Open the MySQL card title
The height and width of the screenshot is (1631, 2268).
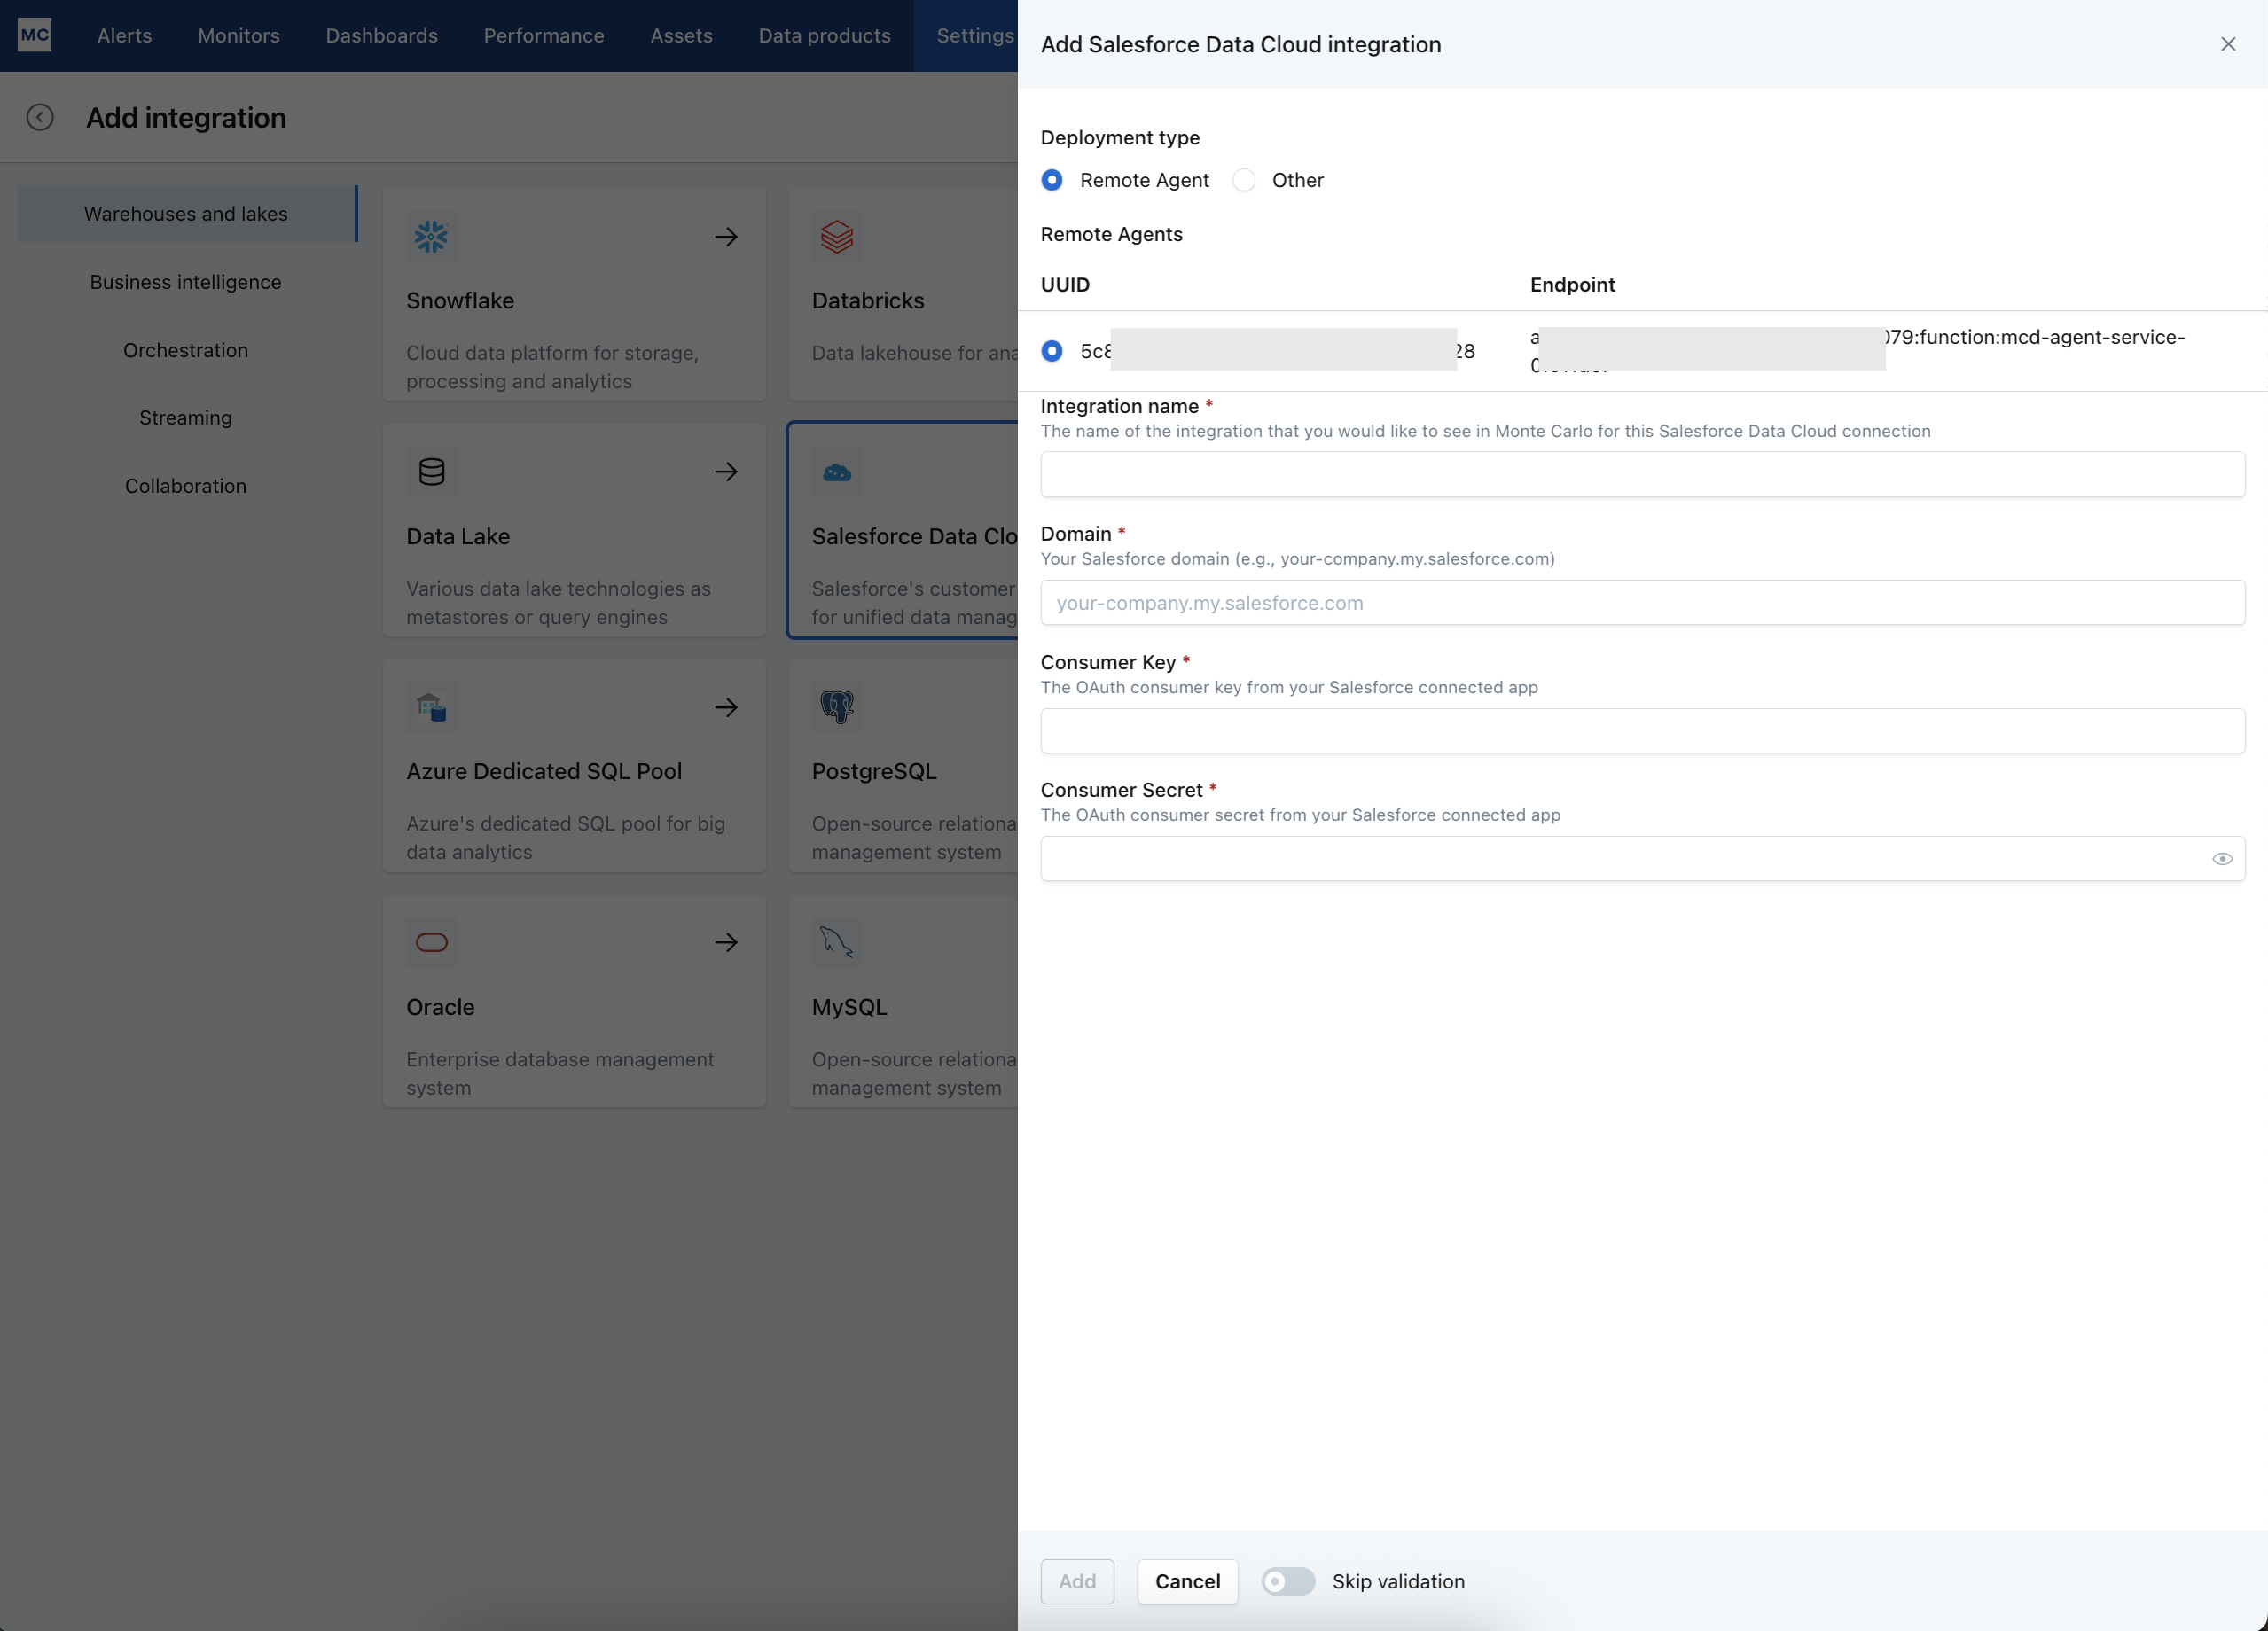click(849, 1007)
